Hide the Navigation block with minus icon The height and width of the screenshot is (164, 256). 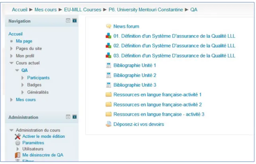point(68,21)
